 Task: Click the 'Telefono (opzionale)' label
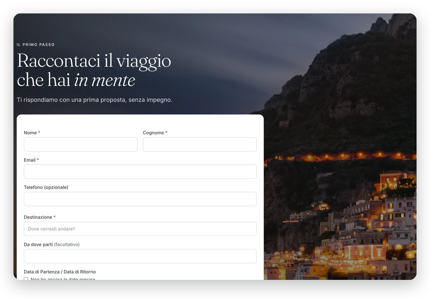[x=46, y=187]
